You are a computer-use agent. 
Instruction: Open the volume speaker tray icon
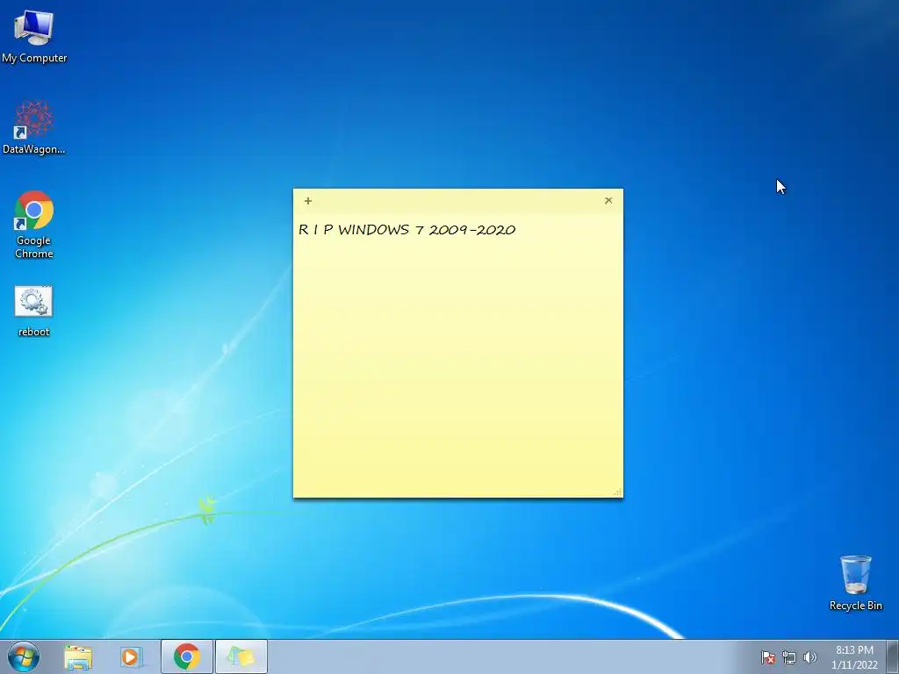tap(809, 657)
